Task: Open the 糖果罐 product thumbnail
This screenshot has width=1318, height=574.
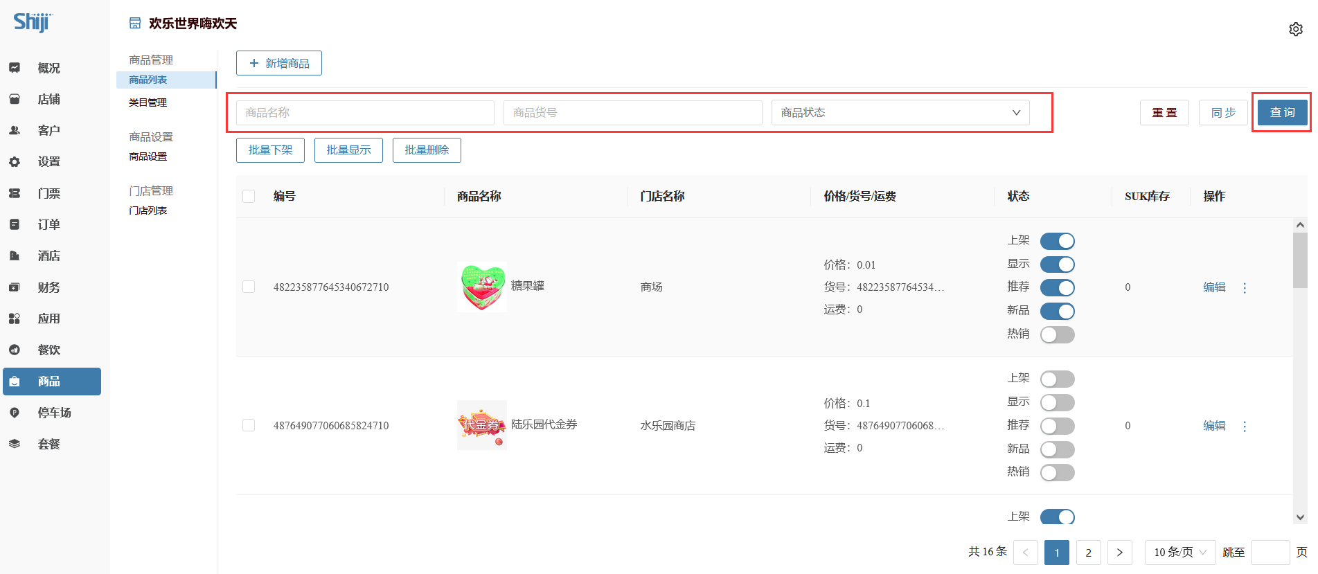Action: [482, 287]
